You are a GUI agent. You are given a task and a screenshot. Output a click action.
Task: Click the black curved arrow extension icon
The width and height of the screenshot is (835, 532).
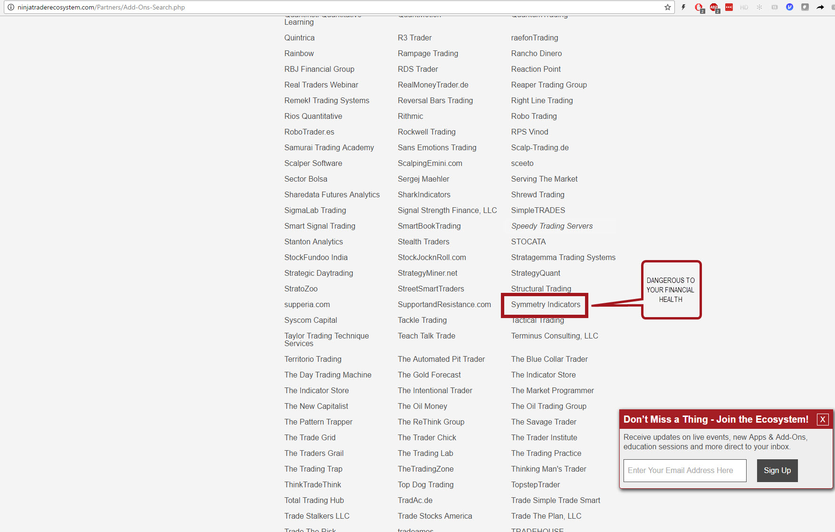point(820,7)
